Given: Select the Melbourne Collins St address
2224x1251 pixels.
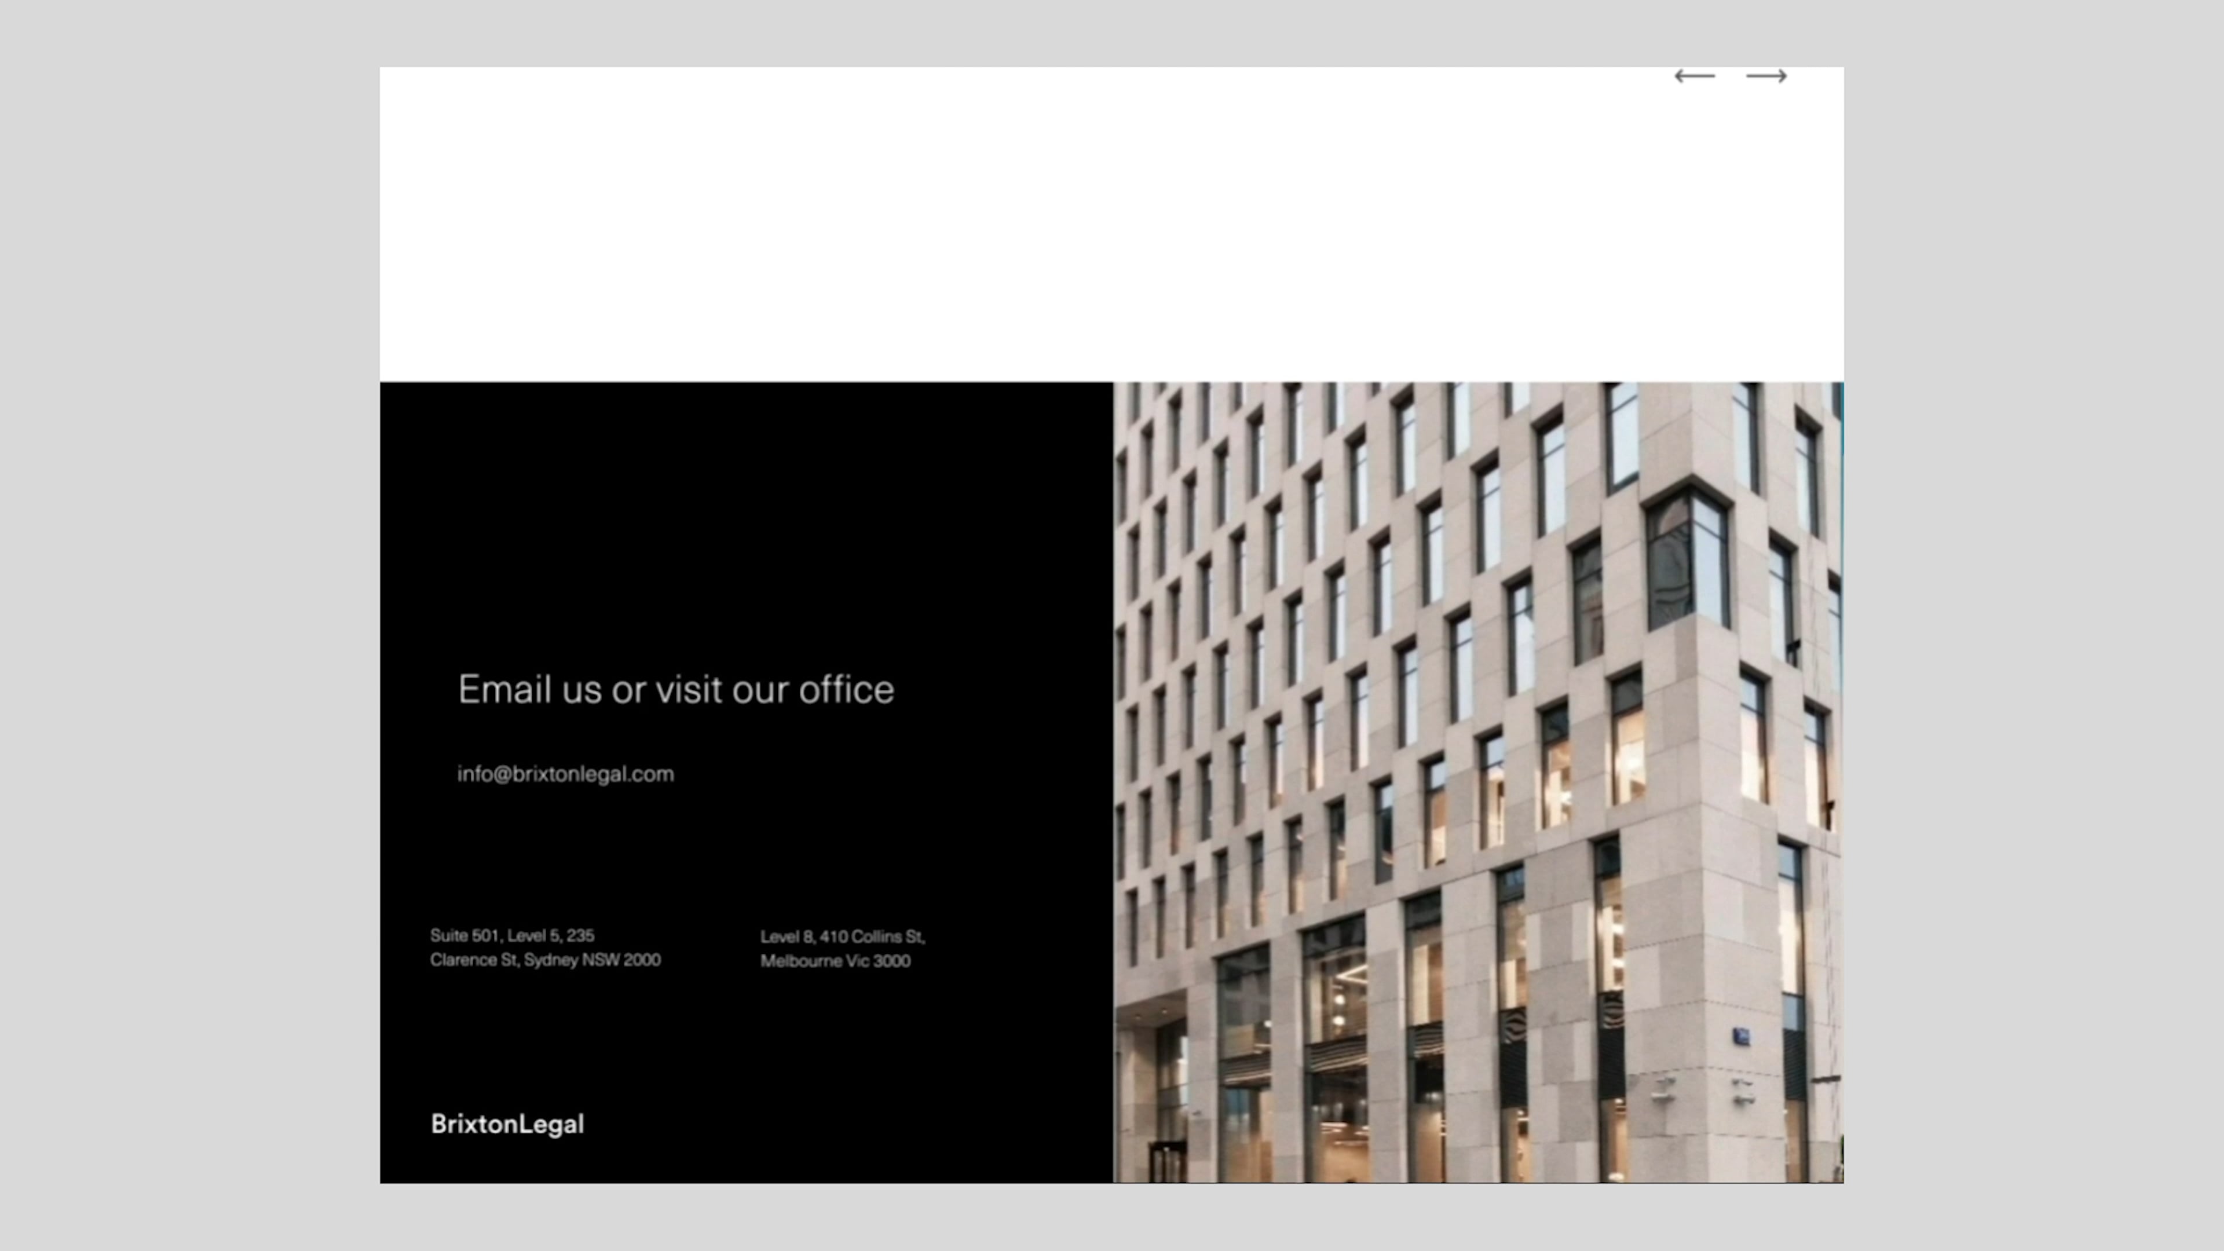Looking at the screenshot, I should click(843, 948).
